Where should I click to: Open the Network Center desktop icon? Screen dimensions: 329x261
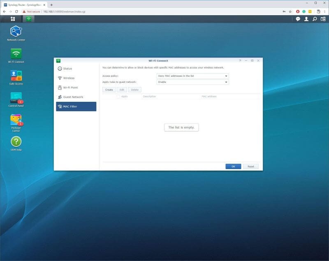pyautogui.click(x=16, y=32)
